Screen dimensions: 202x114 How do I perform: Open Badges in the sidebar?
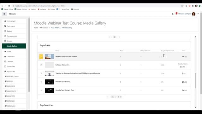(14, 31)
